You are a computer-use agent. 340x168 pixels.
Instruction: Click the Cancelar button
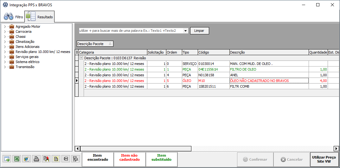click(292, 159)
